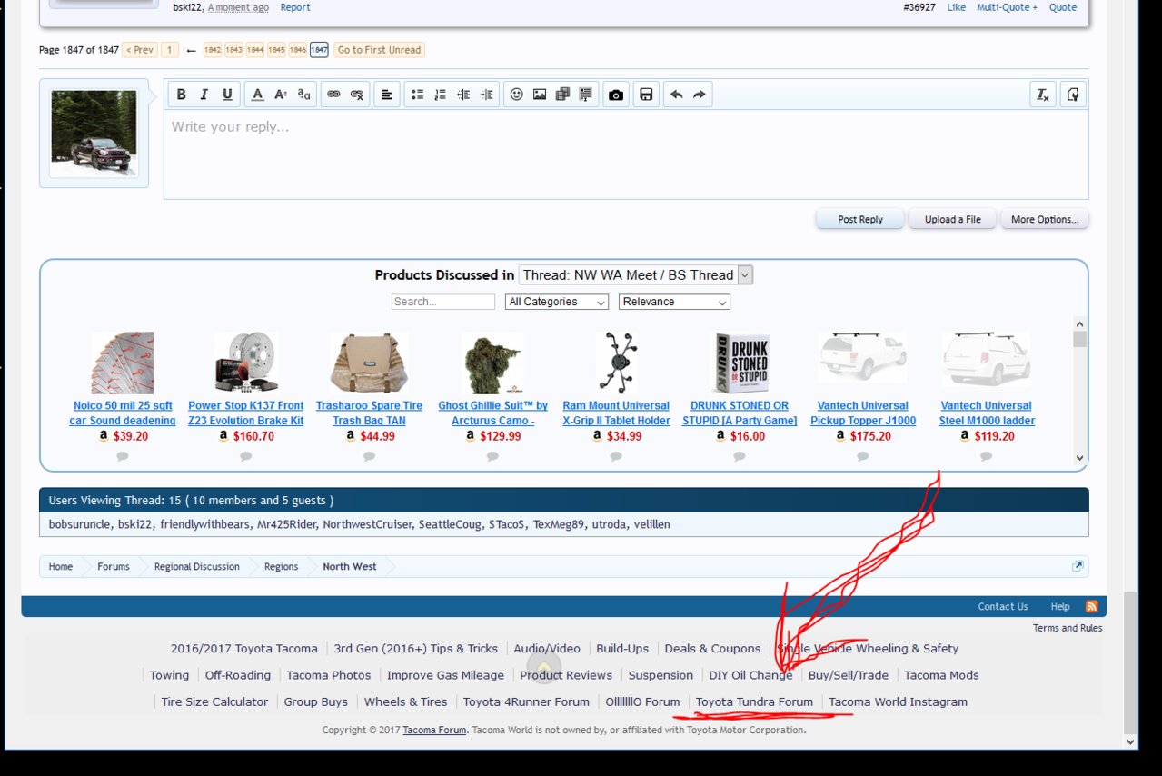Open the Regional Discussion breadcrumb

click(x=197, y=566)
